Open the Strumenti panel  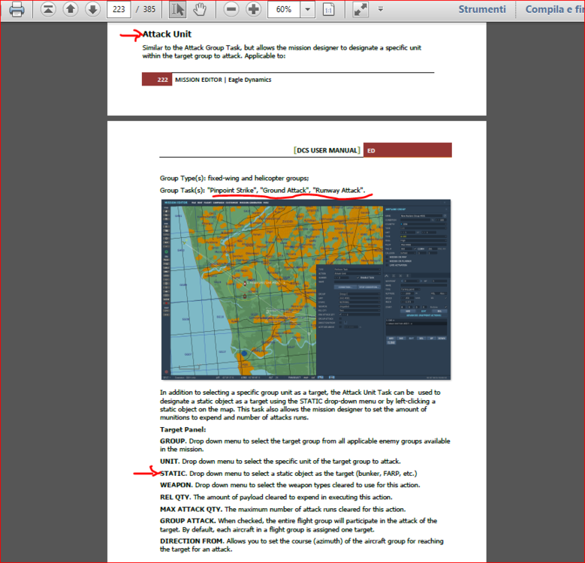(482, 9)
